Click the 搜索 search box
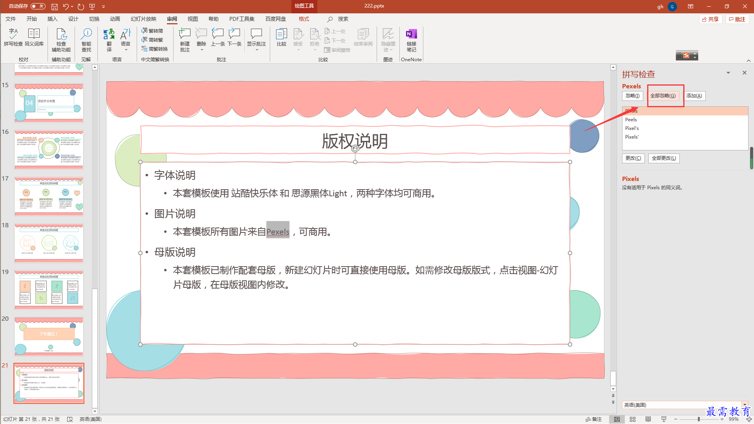The image size is (754, 424). [x=343, y=19]
